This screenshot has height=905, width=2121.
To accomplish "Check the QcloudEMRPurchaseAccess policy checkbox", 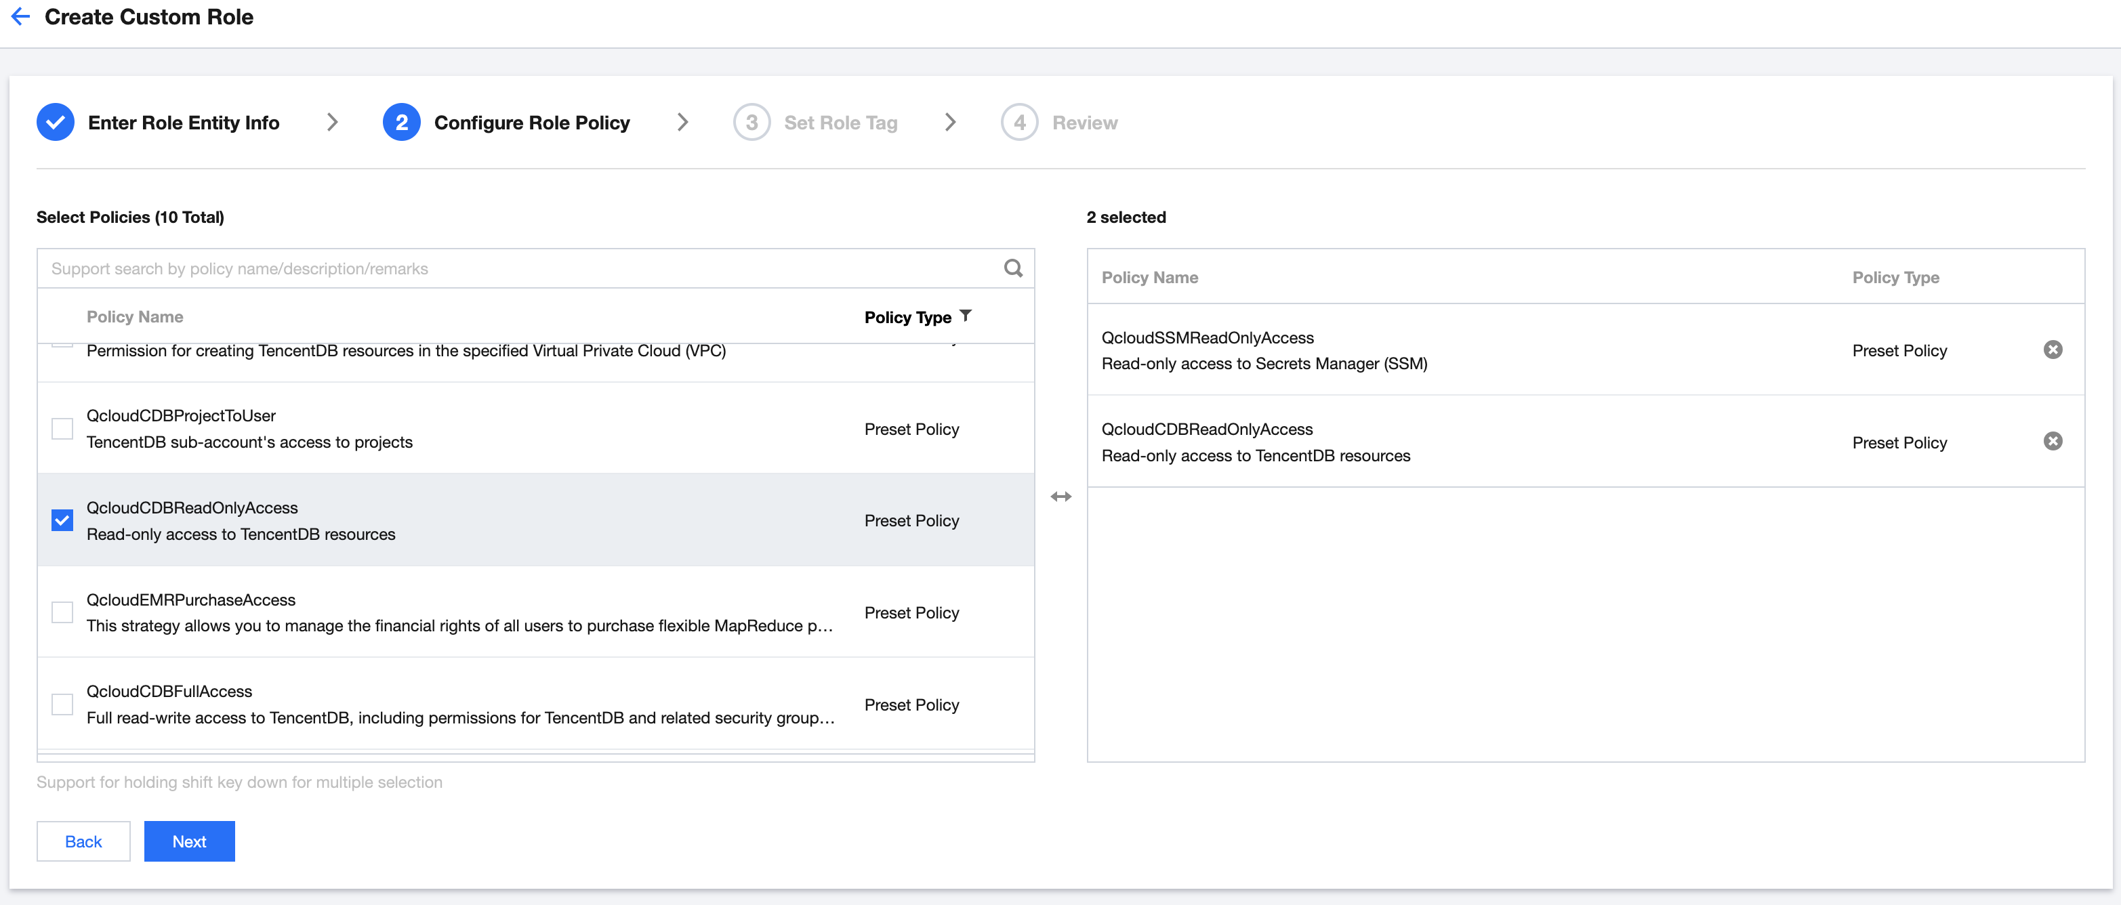I will [x=62, y=612].
